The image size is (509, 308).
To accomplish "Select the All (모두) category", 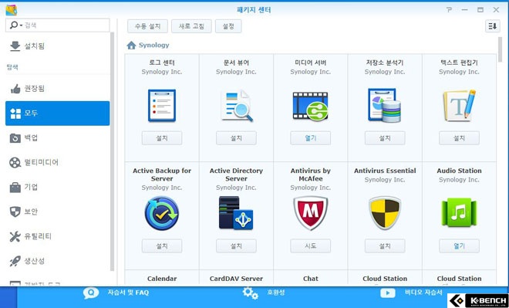I will 58,113.
